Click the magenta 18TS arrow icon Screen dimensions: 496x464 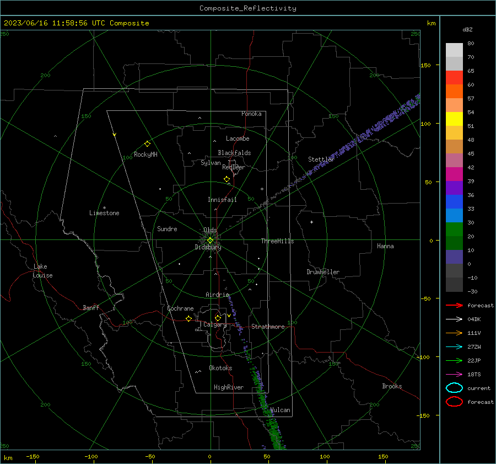click(454, 375)
